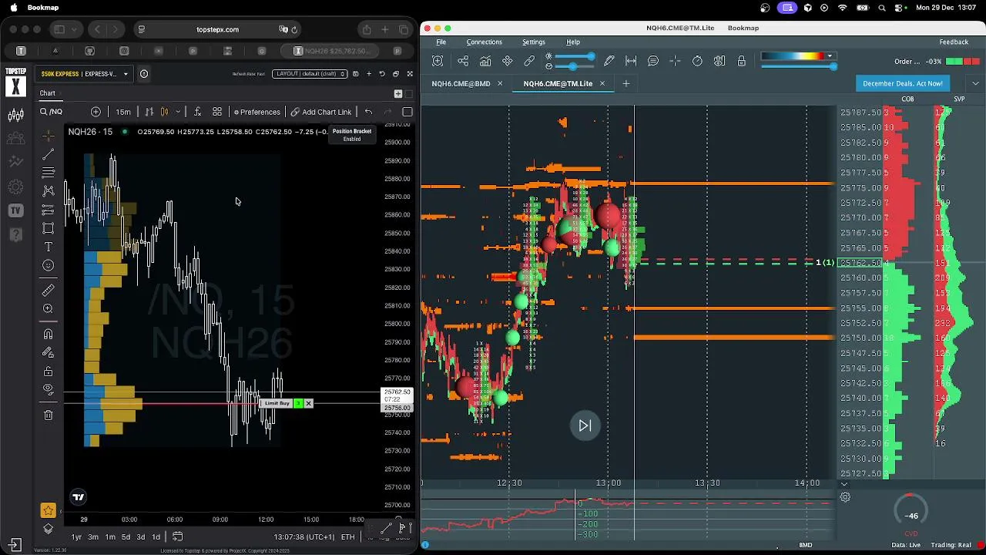
Task: Select the zoom-in magnifier tool
Action: click(x=48, y=308)
